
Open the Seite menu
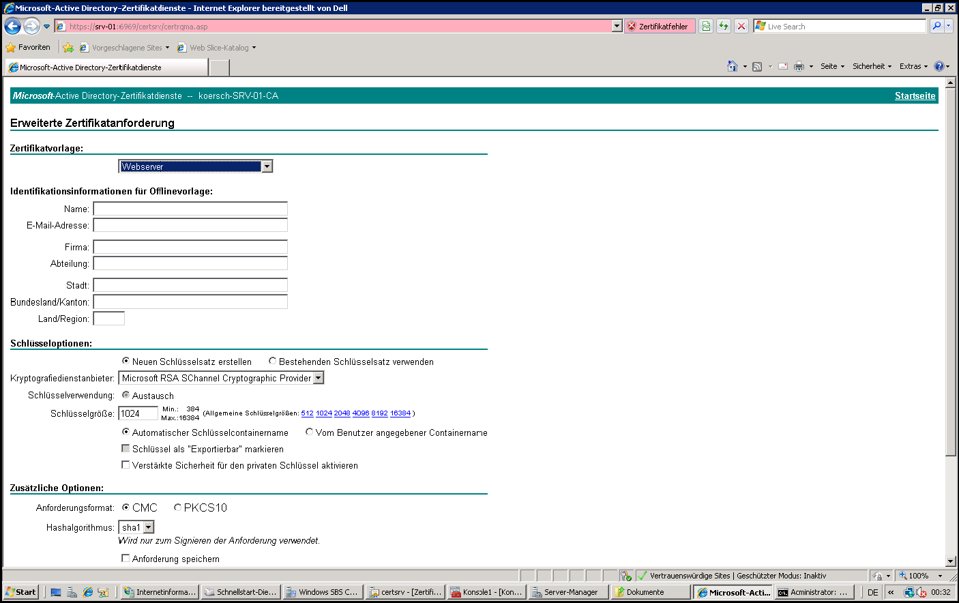click(x=832, y=66)
